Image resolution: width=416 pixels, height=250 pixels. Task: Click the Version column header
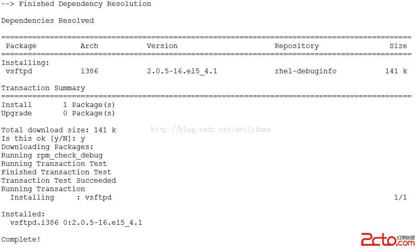(162, 46)
